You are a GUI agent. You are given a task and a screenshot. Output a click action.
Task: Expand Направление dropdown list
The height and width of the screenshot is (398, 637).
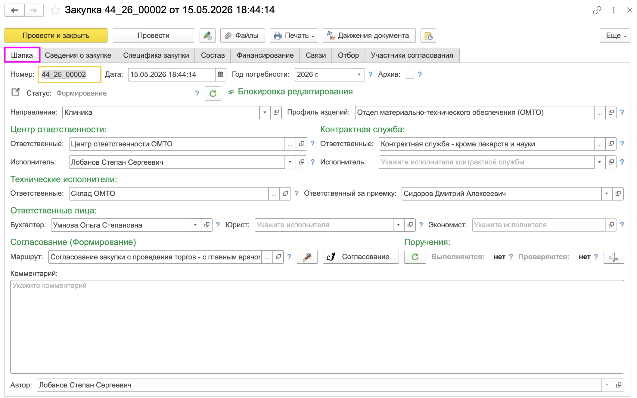265,112
